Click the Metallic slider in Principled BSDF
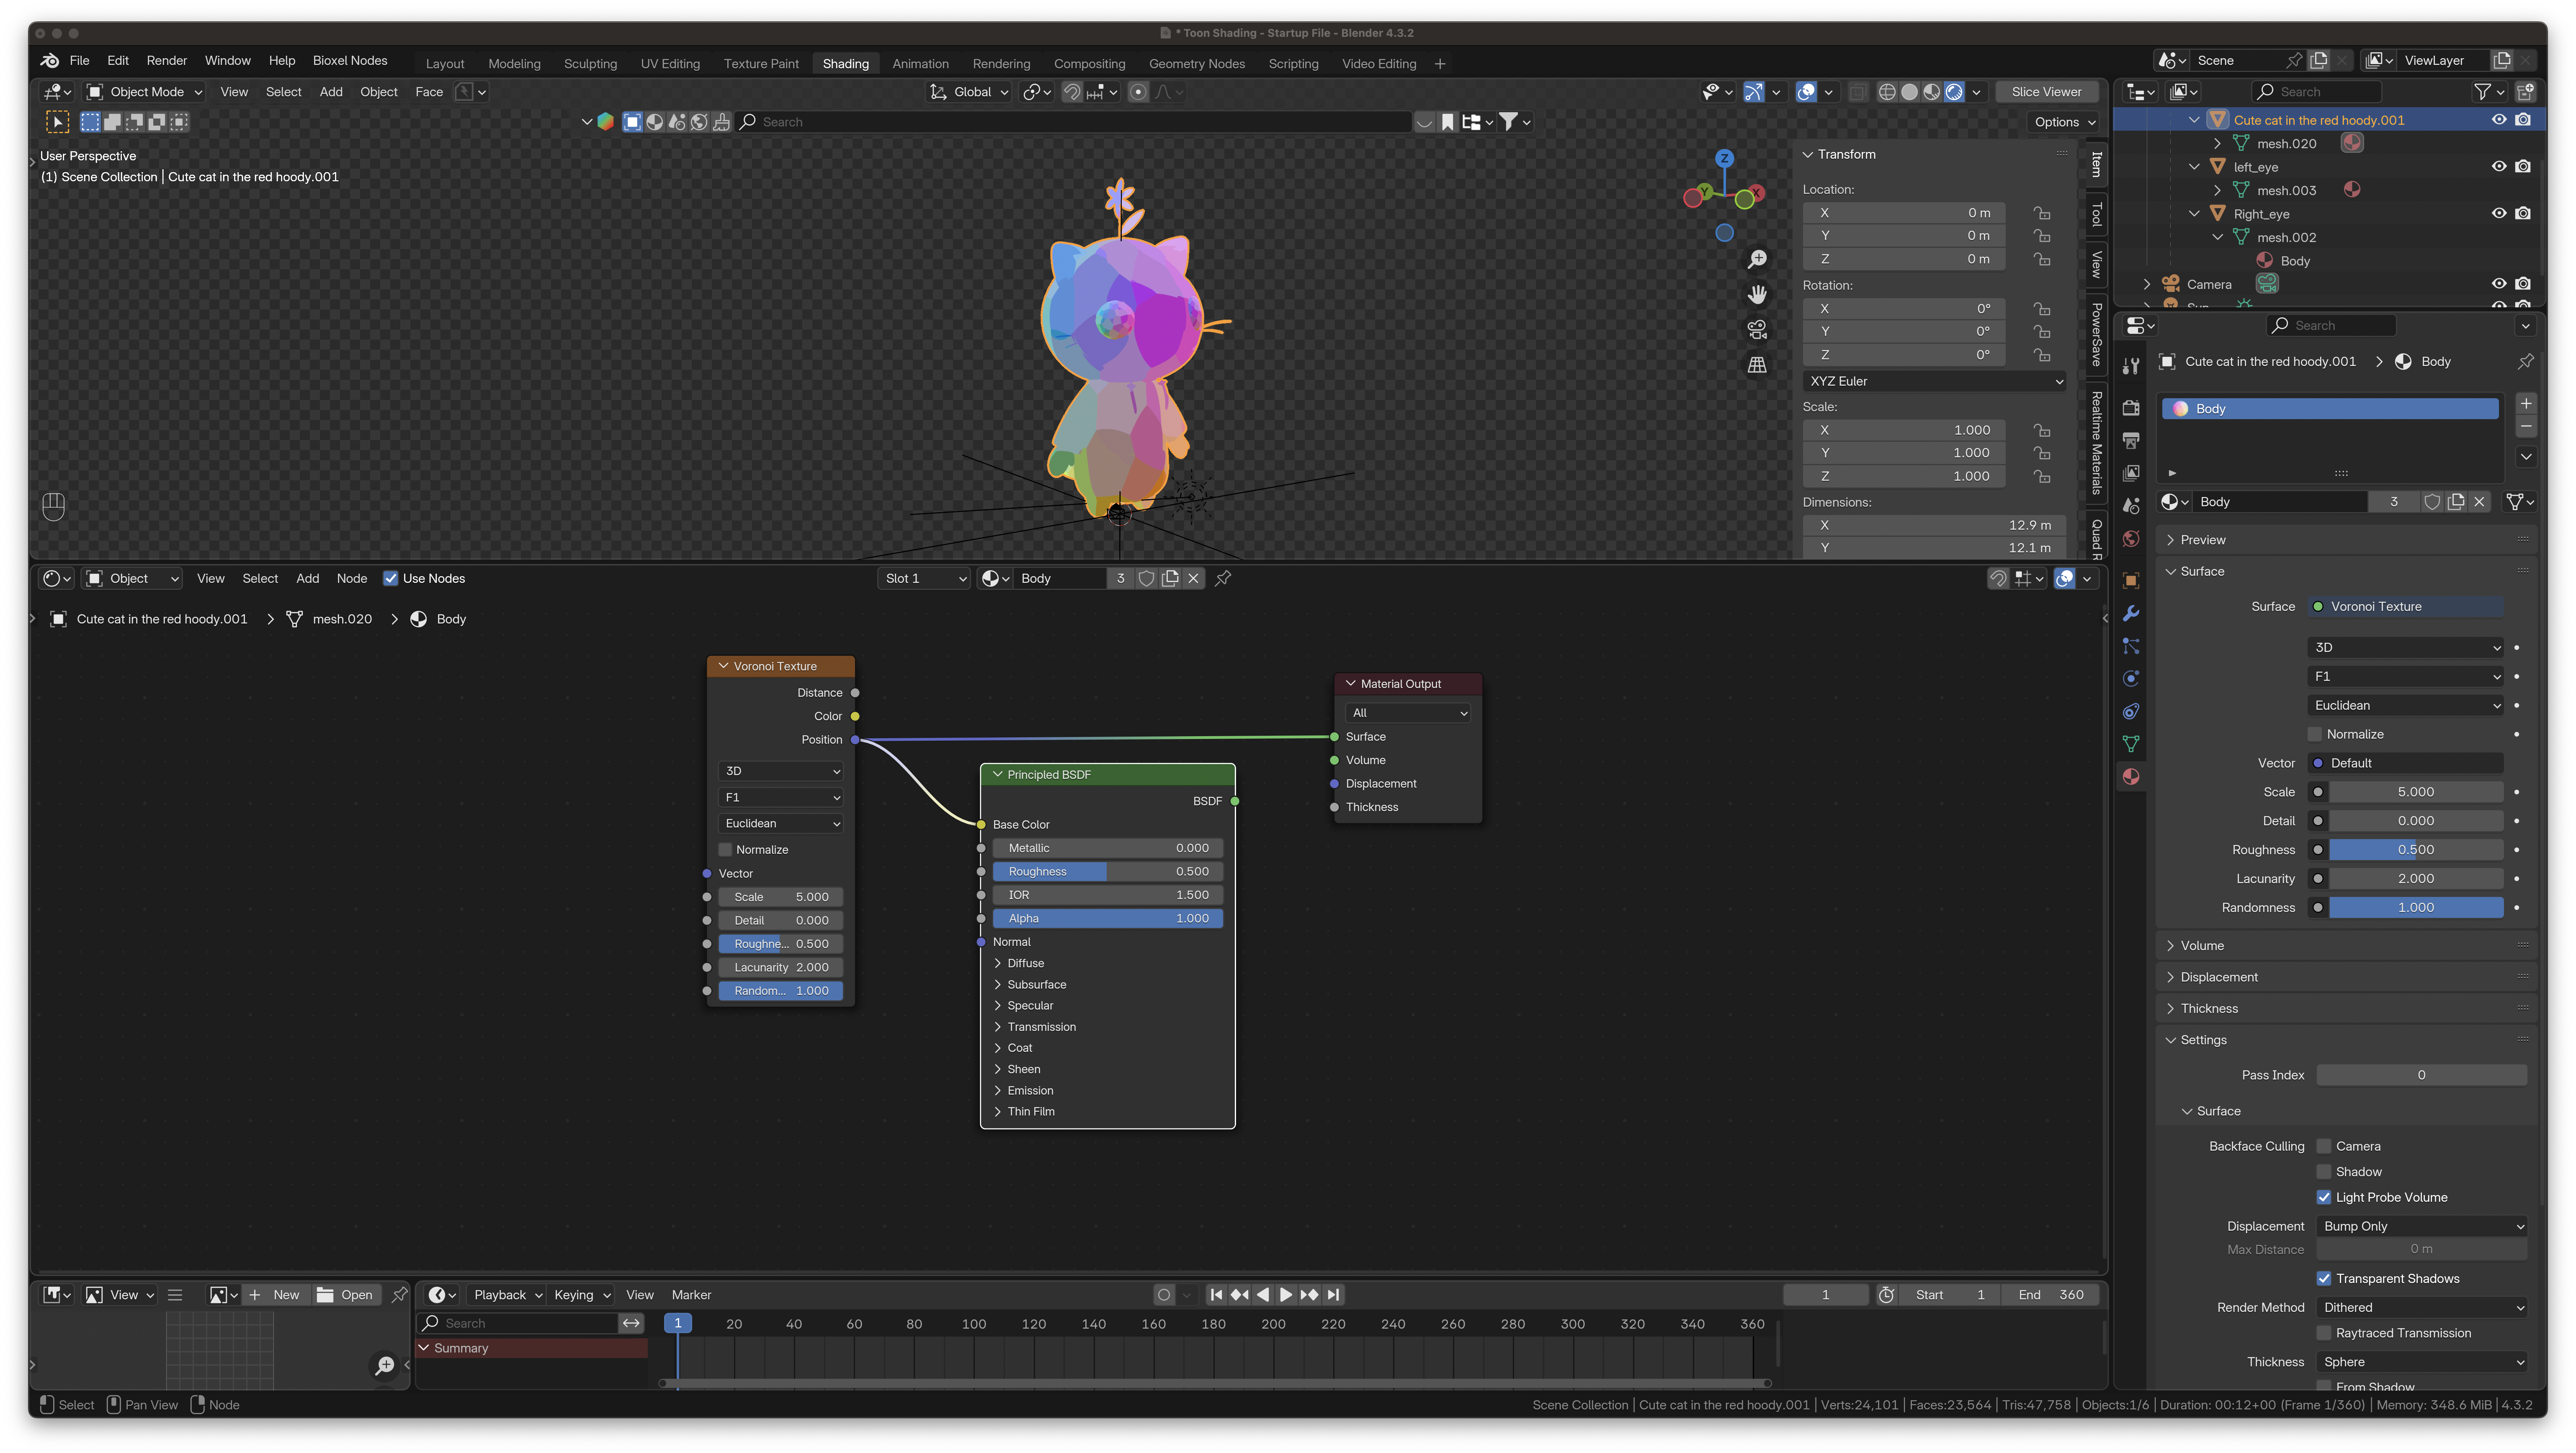Image resolution: width=2576 pixels, height=1453 pixels. (x=1107, y=848)
